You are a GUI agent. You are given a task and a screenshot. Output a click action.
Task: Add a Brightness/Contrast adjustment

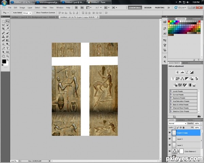pyautogui.click(x=177, y=72)
